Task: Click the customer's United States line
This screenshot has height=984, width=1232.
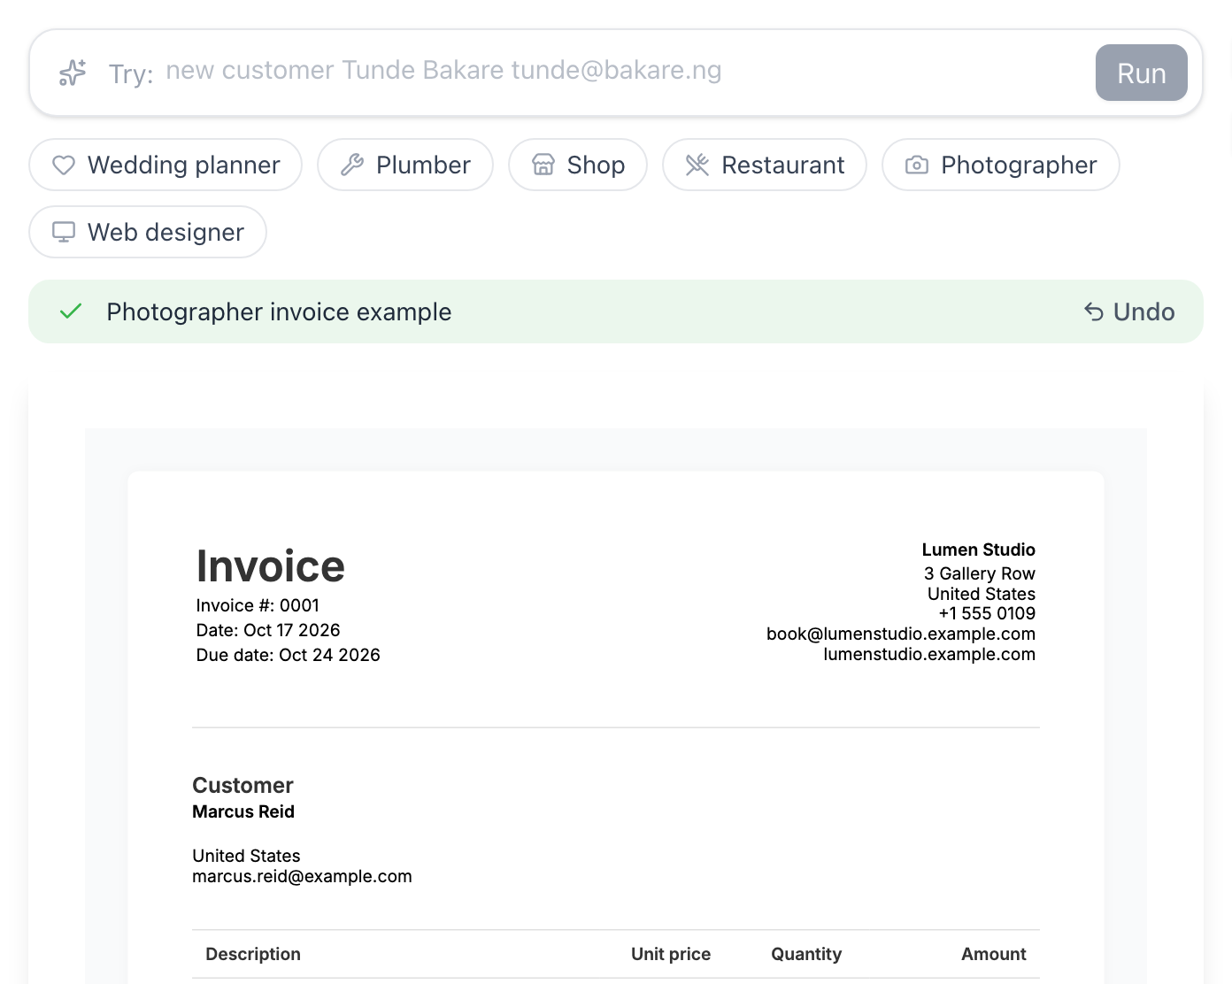Action: pos(246,857)
